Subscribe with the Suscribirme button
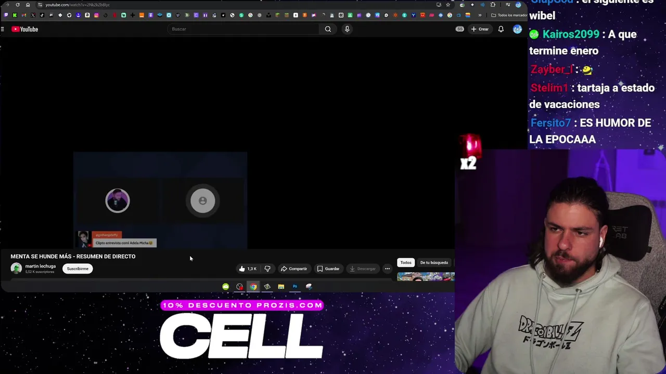 pos(78,269)
